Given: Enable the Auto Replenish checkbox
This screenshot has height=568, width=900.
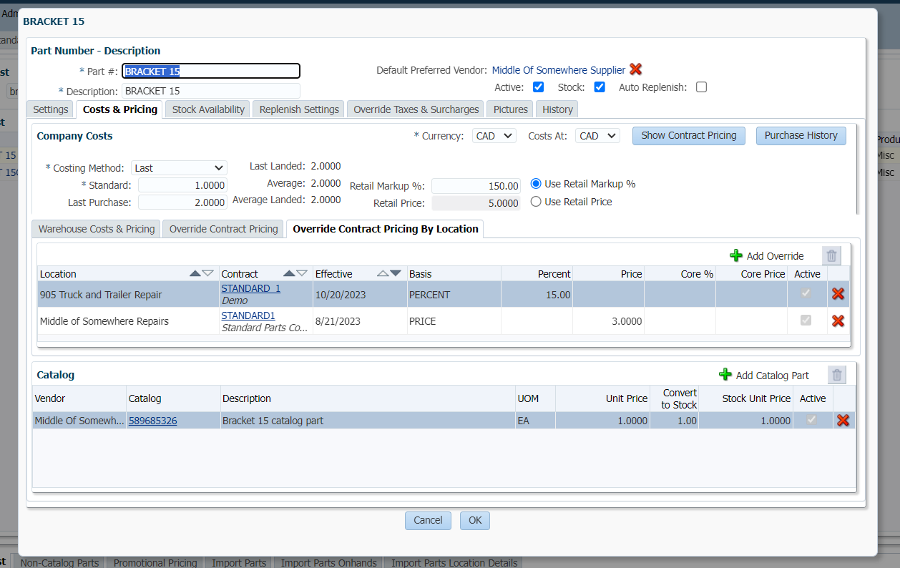Looking at the screenshot, I should pos(701,87).
